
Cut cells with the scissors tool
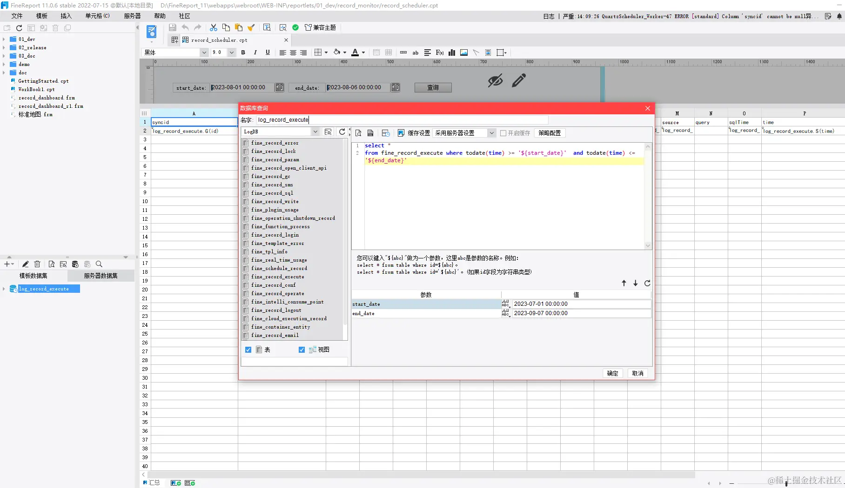[x=213, y=27]
